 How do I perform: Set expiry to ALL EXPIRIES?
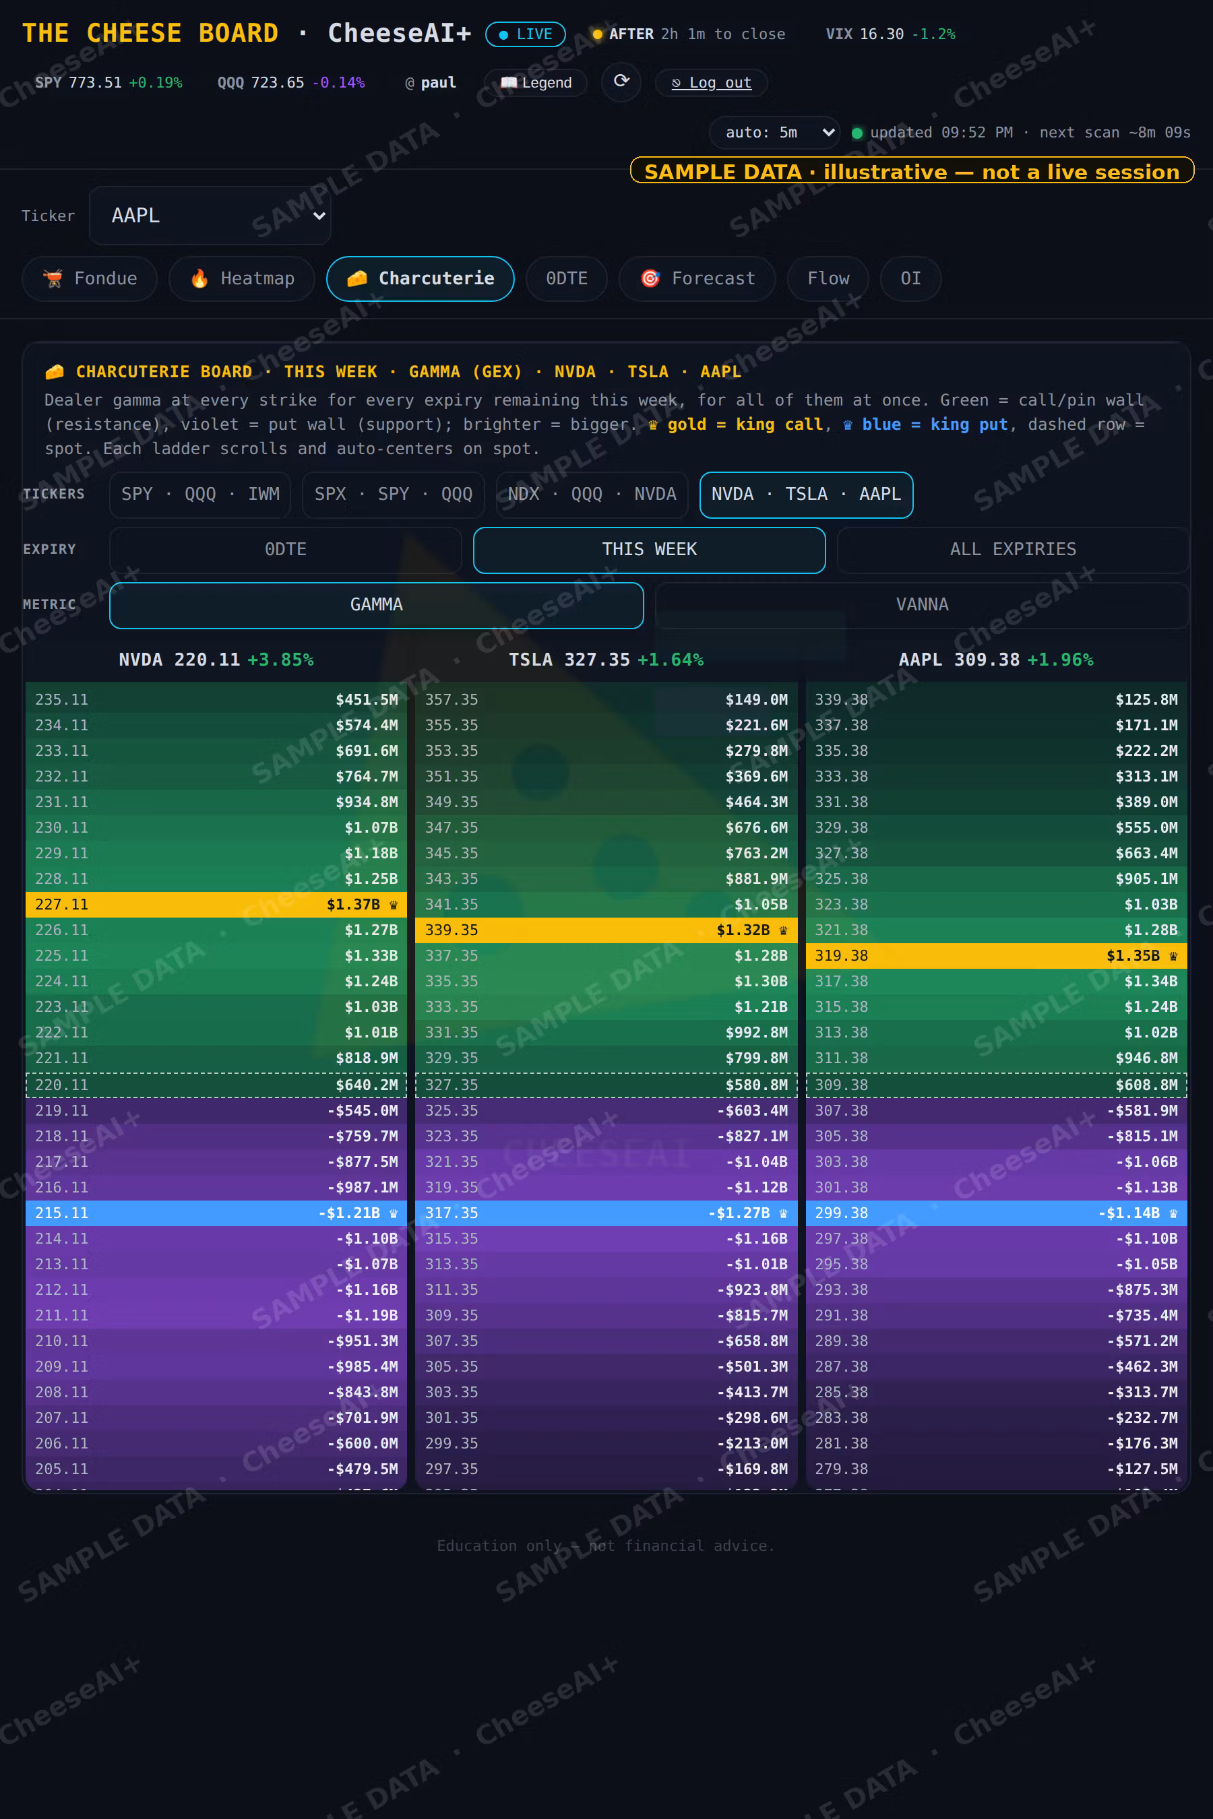1013,550
